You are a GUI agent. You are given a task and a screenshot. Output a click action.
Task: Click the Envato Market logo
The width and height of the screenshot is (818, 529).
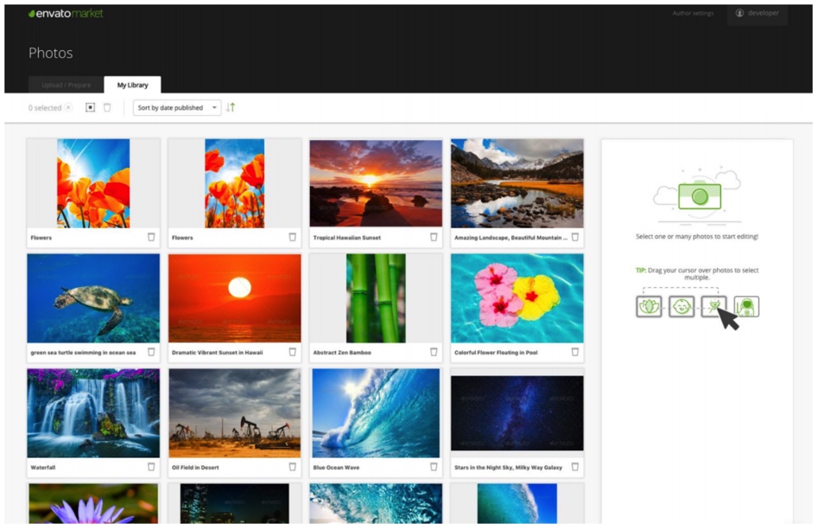pyautogui.click(x=66, y=13)
